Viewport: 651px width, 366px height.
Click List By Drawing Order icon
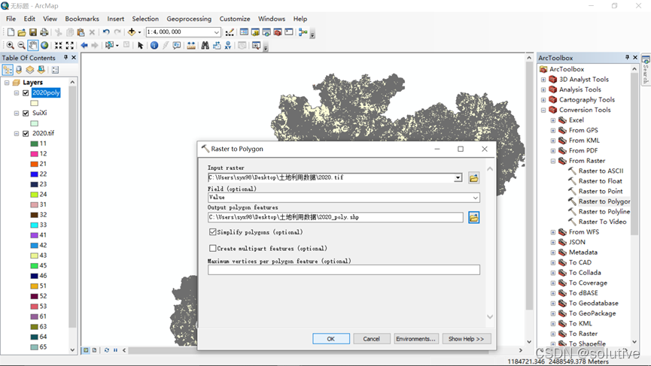(x=8, y=70)
